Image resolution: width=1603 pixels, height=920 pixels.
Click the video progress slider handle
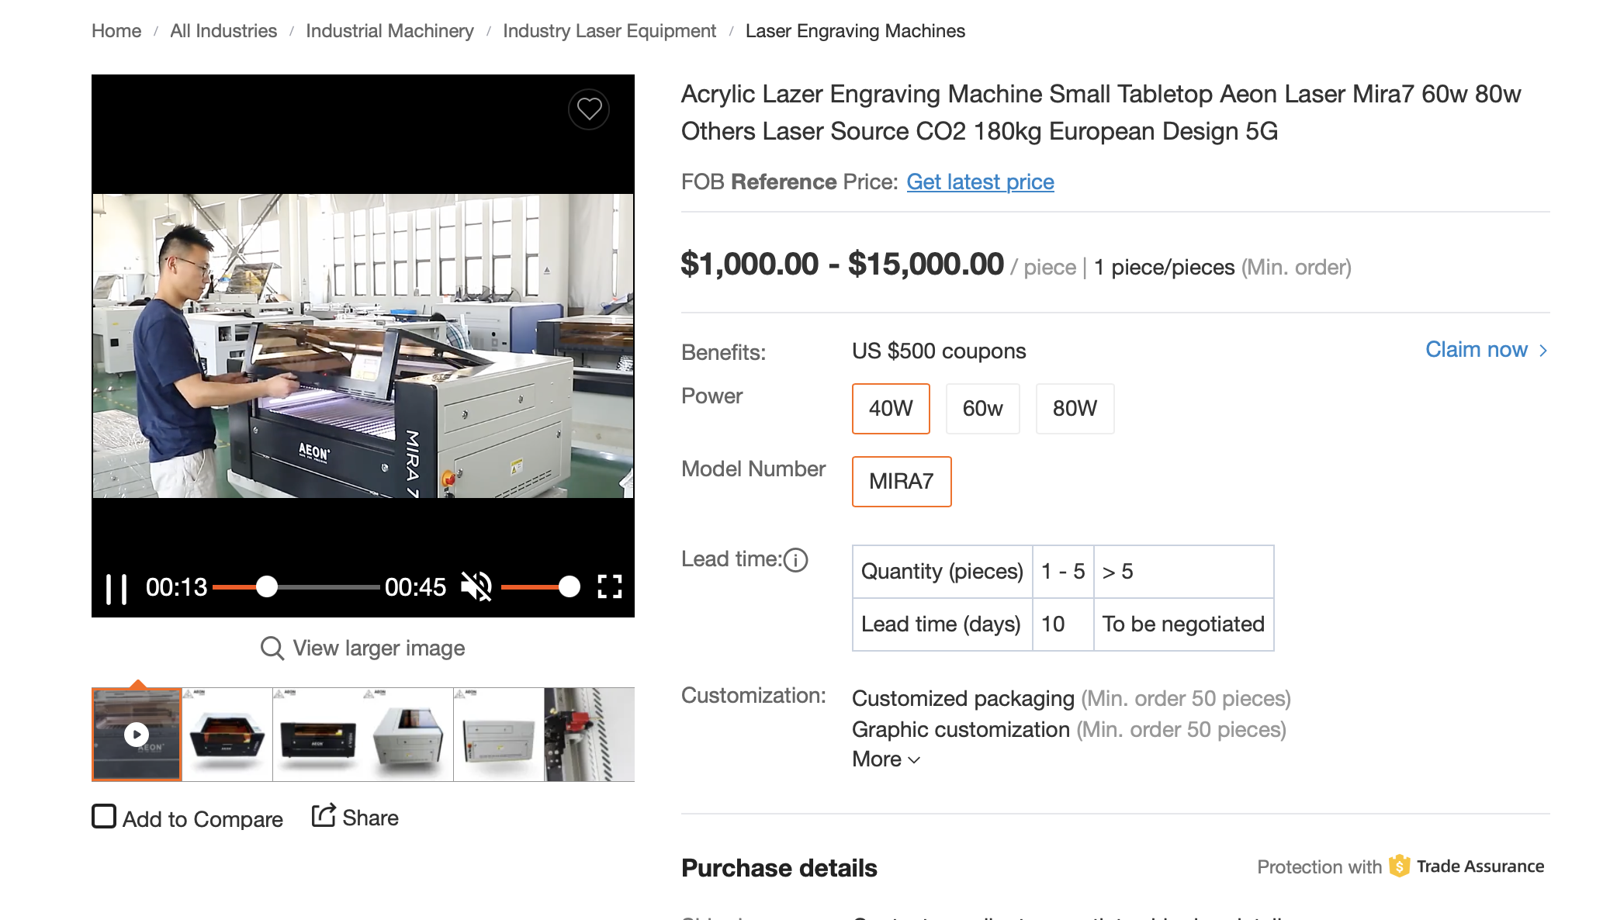pyautogui.click(x=267, y=587)
